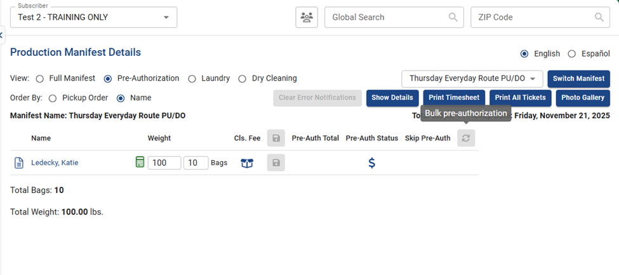
Task: Select the Laundry view radio button
Action: [x=192, y=79]
